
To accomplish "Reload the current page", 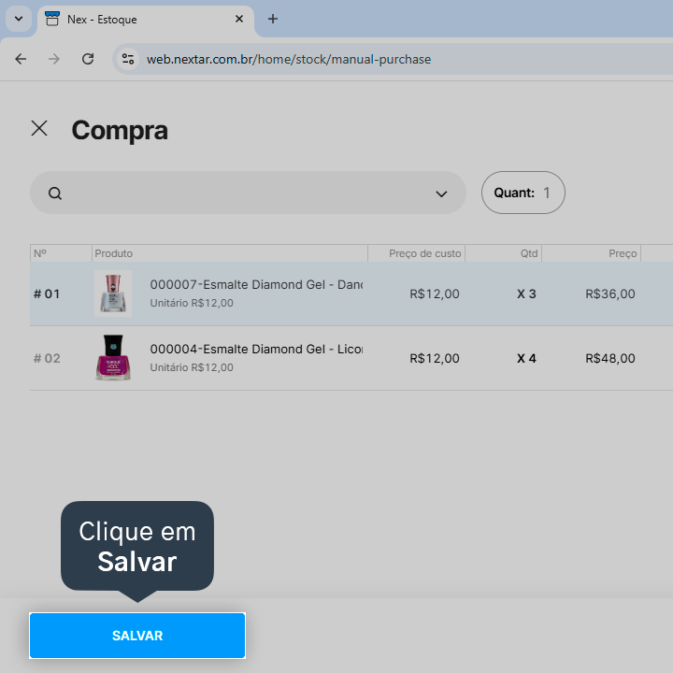I will click(x=88, y=59).
